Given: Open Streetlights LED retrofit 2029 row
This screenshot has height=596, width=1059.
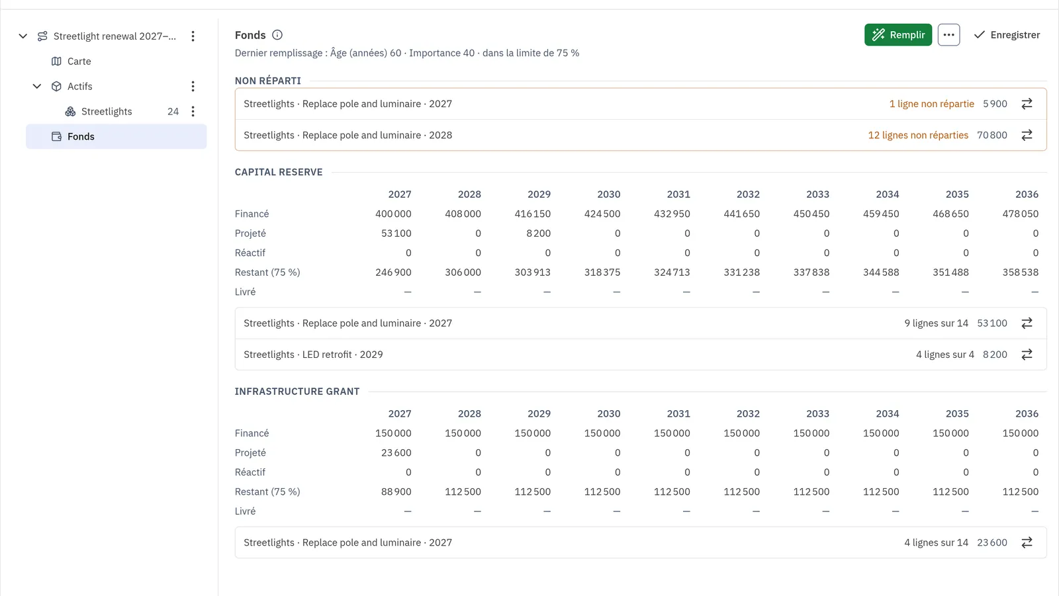Looking at the screenshot, I should click(641, 355).
